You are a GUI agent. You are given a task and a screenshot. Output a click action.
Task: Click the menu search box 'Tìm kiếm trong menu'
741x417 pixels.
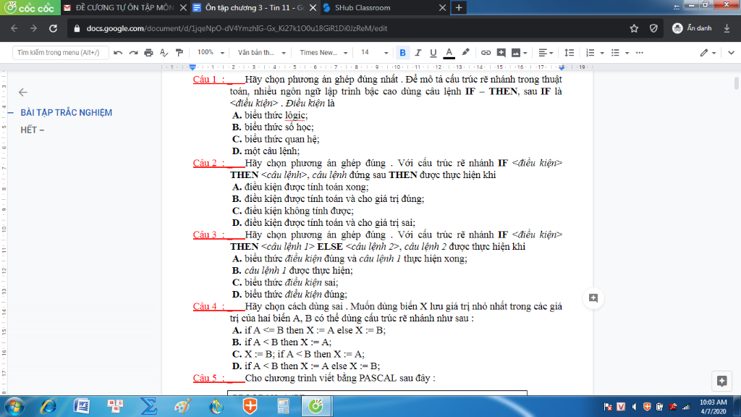click(x=60, y=52)
